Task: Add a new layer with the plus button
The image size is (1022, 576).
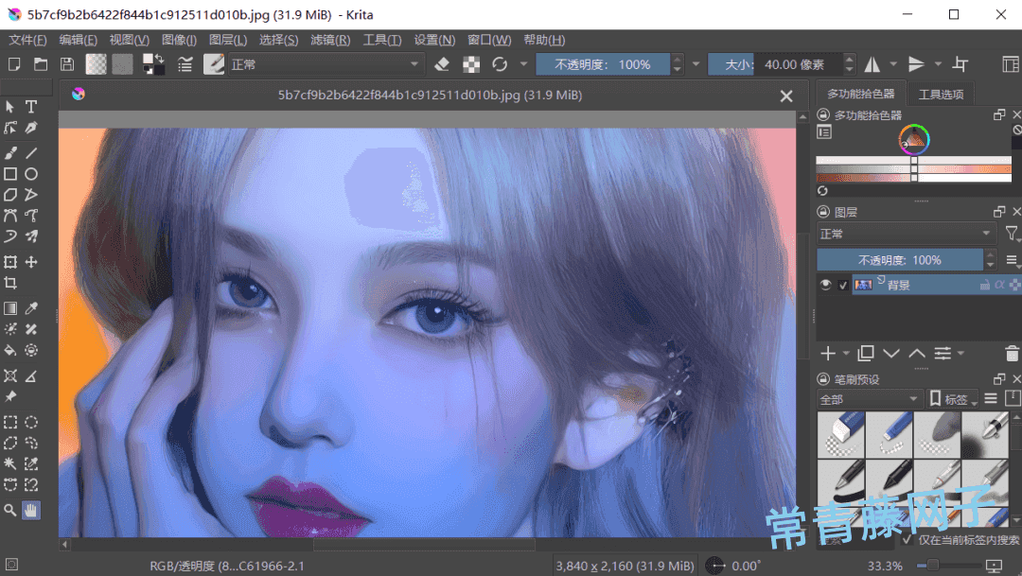Action: [828, 354]
